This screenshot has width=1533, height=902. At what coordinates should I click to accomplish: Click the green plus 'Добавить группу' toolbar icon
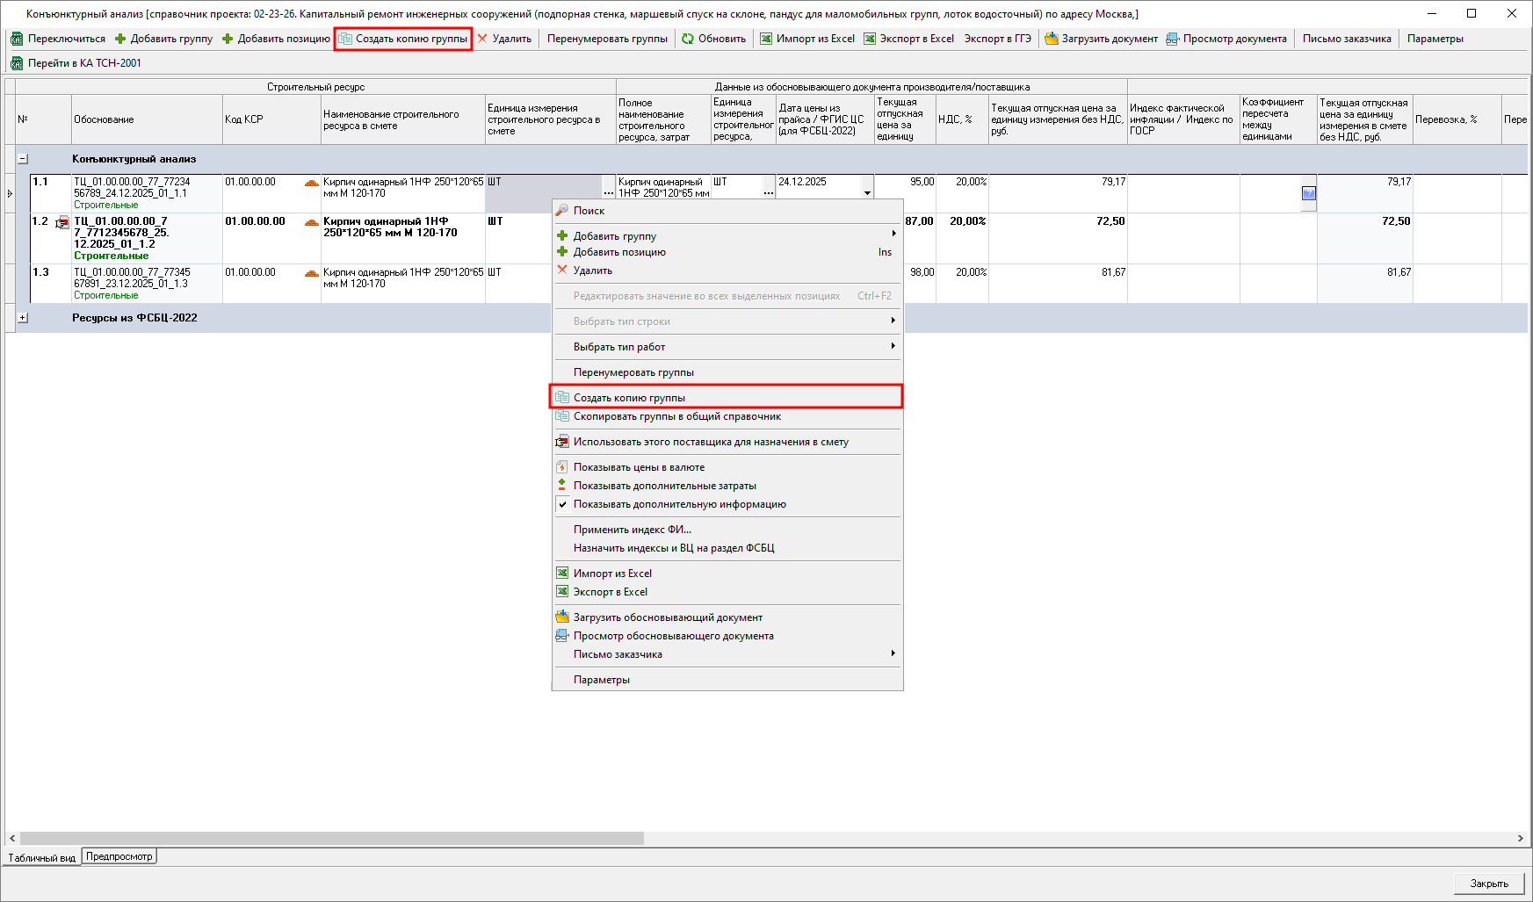(x=120, y=39)
